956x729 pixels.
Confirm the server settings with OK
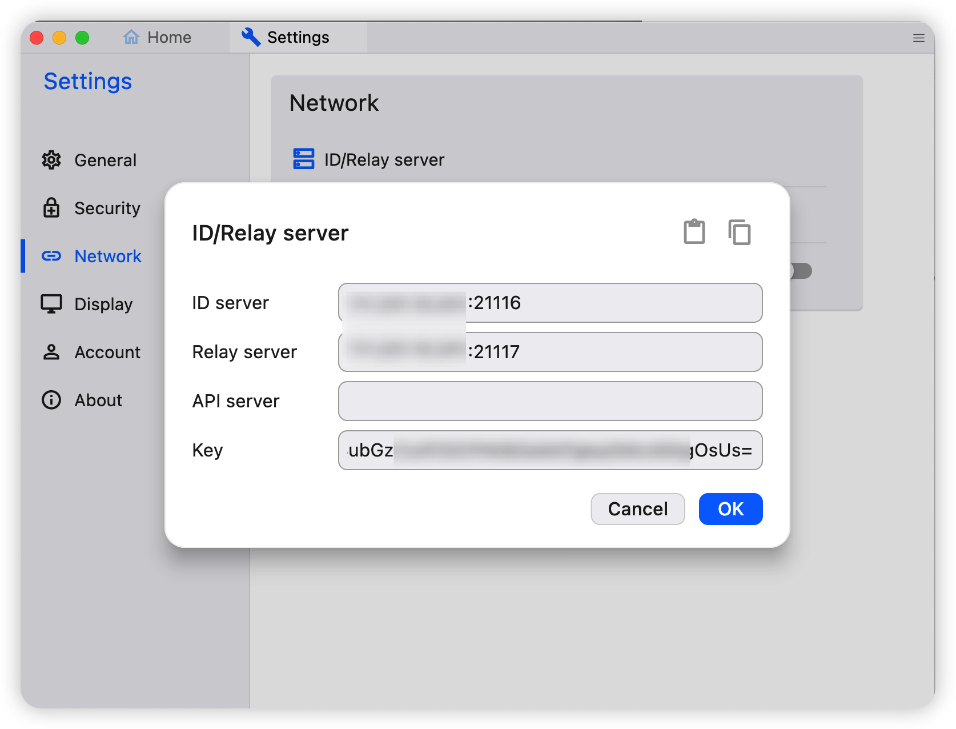[730, 508]
